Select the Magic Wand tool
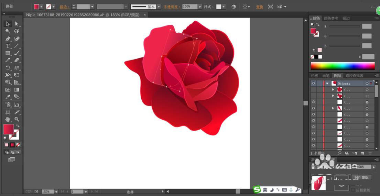The image size is (380, 196). point(8,31)
